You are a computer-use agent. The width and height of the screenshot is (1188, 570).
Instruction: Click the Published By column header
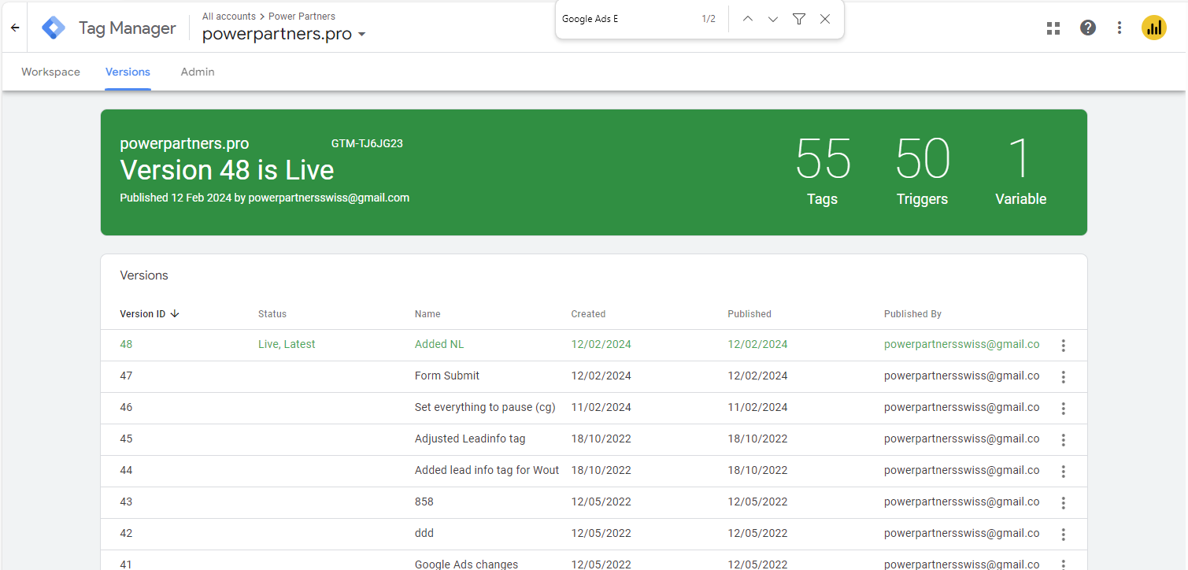click(x=912, y=313)
